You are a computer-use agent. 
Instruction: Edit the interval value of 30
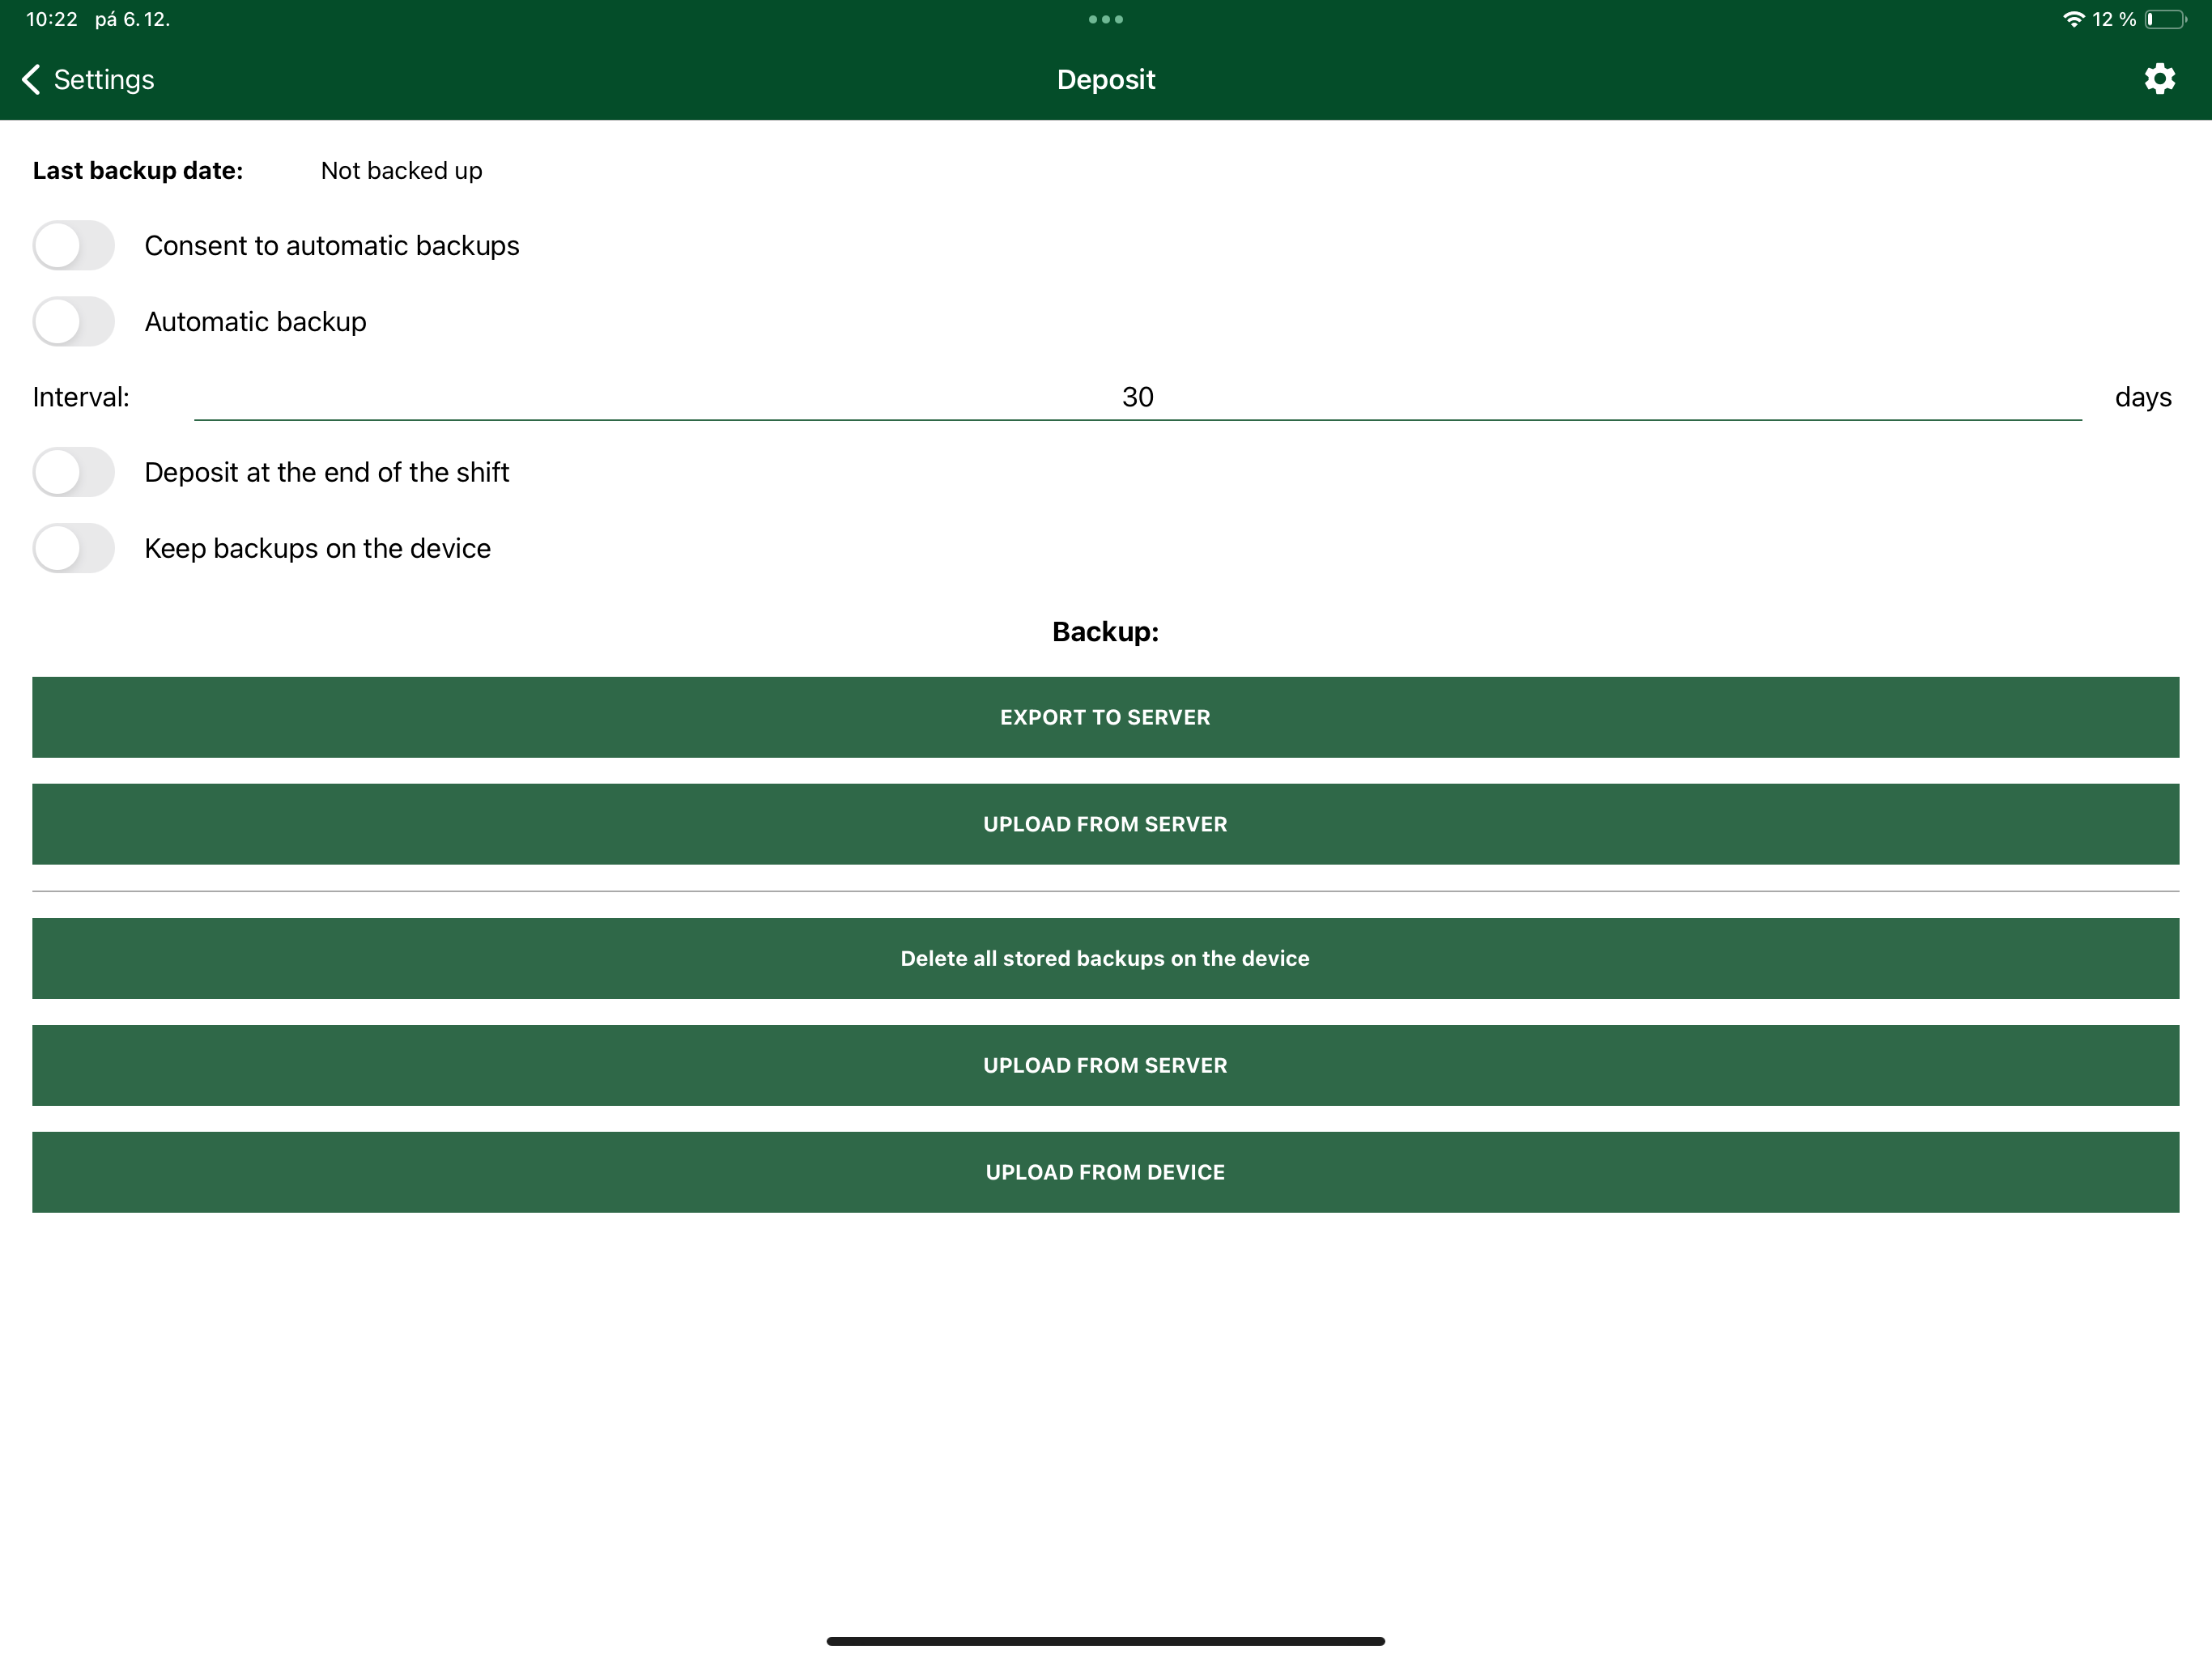point(1138,397)
